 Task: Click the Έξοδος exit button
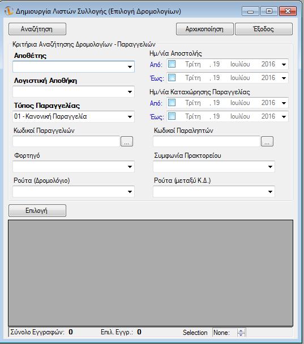[x=263, y=29]
